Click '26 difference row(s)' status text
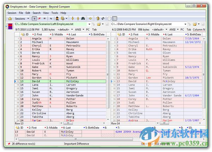The width and height of the screenshot is (212, 152). (x=24, y=144)
